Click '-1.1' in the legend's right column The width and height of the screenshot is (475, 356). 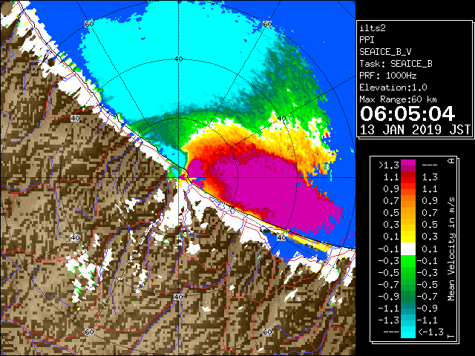pos(427,320)
